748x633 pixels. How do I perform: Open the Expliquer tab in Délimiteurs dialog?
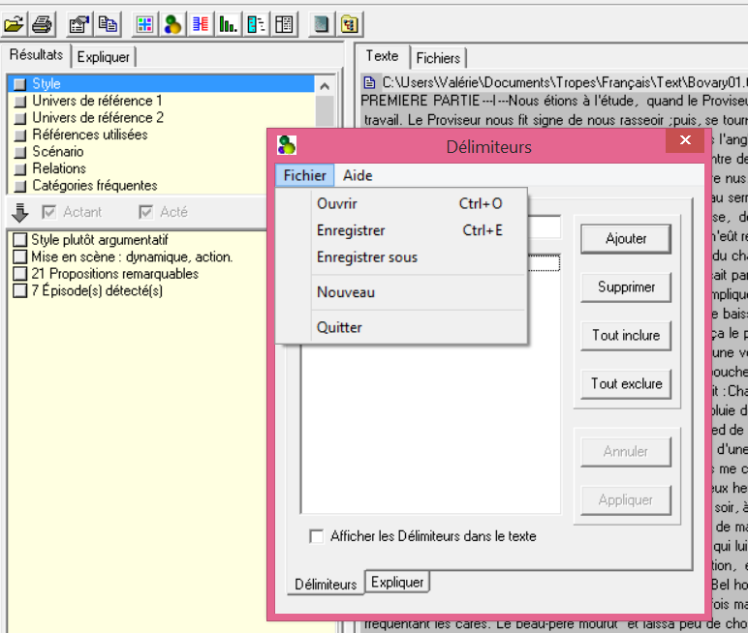pyautogui.click(x=397, y=583)
